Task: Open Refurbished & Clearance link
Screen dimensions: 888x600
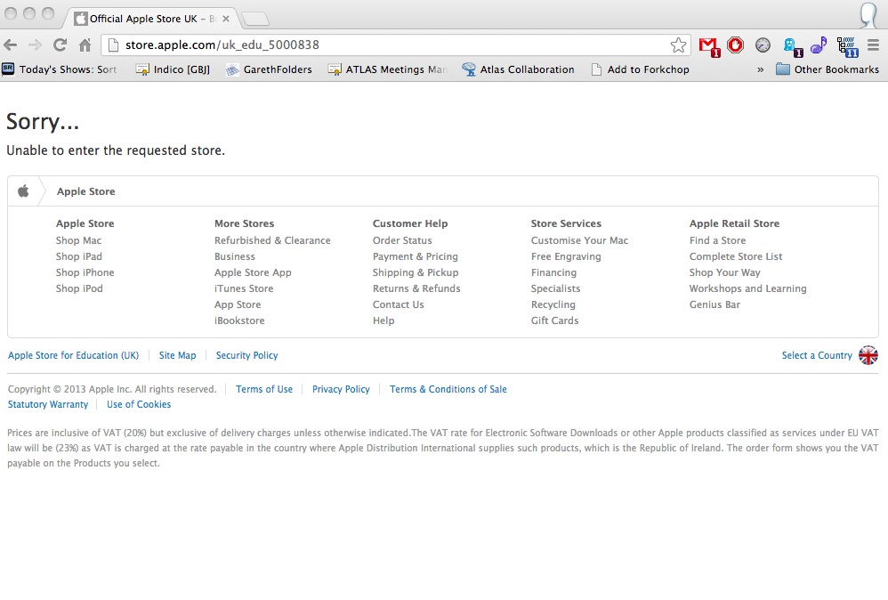Action: [x=272, y=240]
